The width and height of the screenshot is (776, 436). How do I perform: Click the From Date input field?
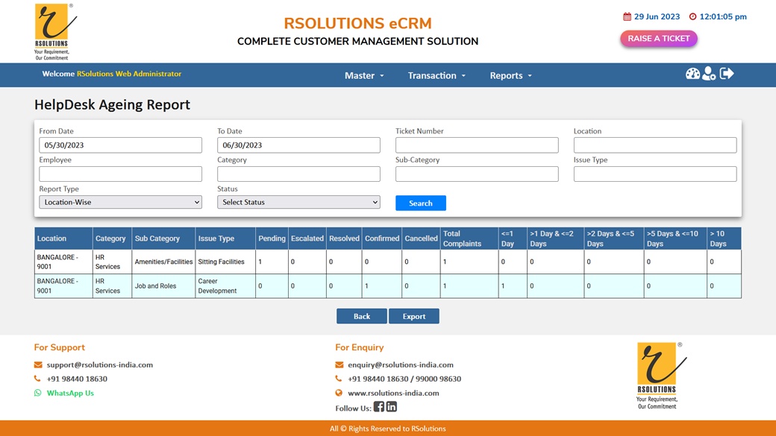(x=120, y=145)
